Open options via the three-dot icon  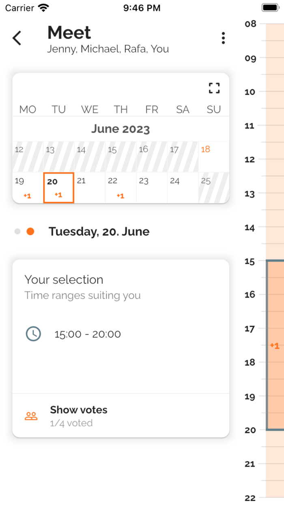pyautogui.click(x=223, y=37)
